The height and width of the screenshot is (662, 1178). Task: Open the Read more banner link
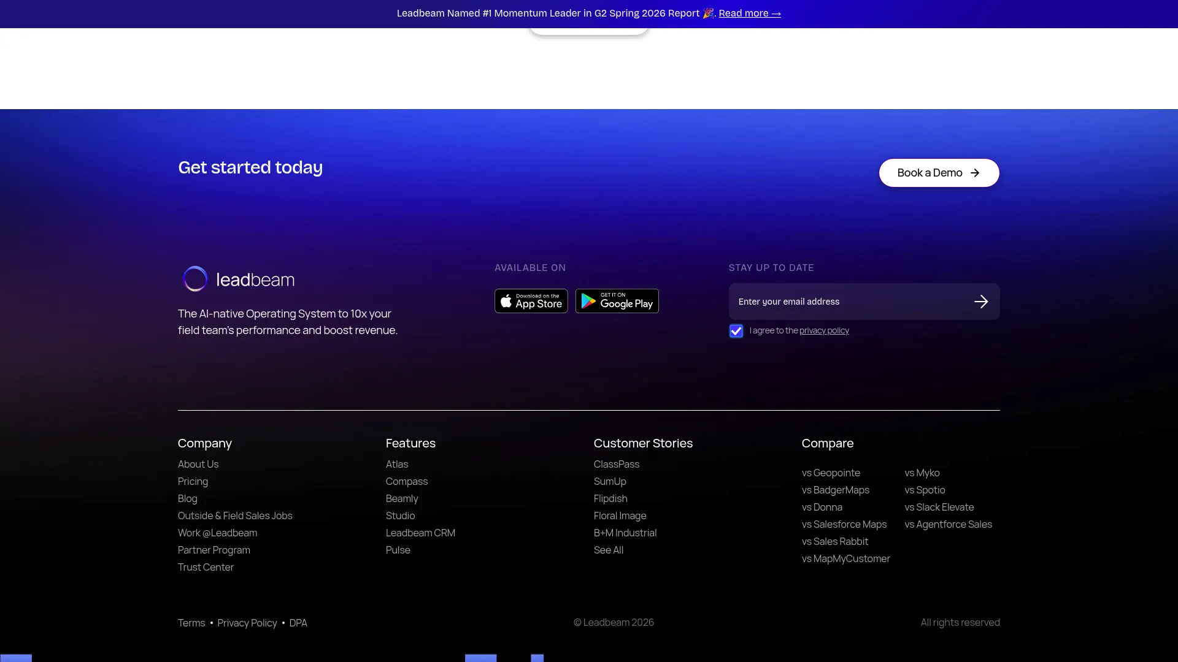(x=750, y=13)
